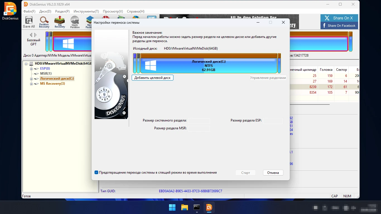Collapse the HD0:VMwareVirtualNVMeDisk tree node
381x214 pixels.
pos(26,64)
